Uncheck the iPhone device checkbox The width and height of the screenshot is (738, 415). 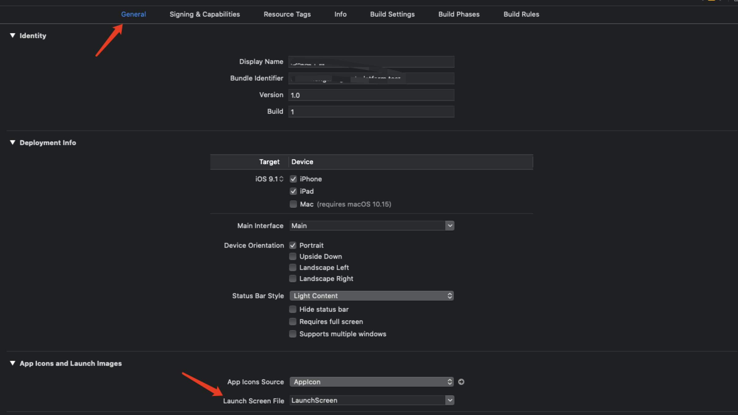pyautogui.click(x=293, y=179)
